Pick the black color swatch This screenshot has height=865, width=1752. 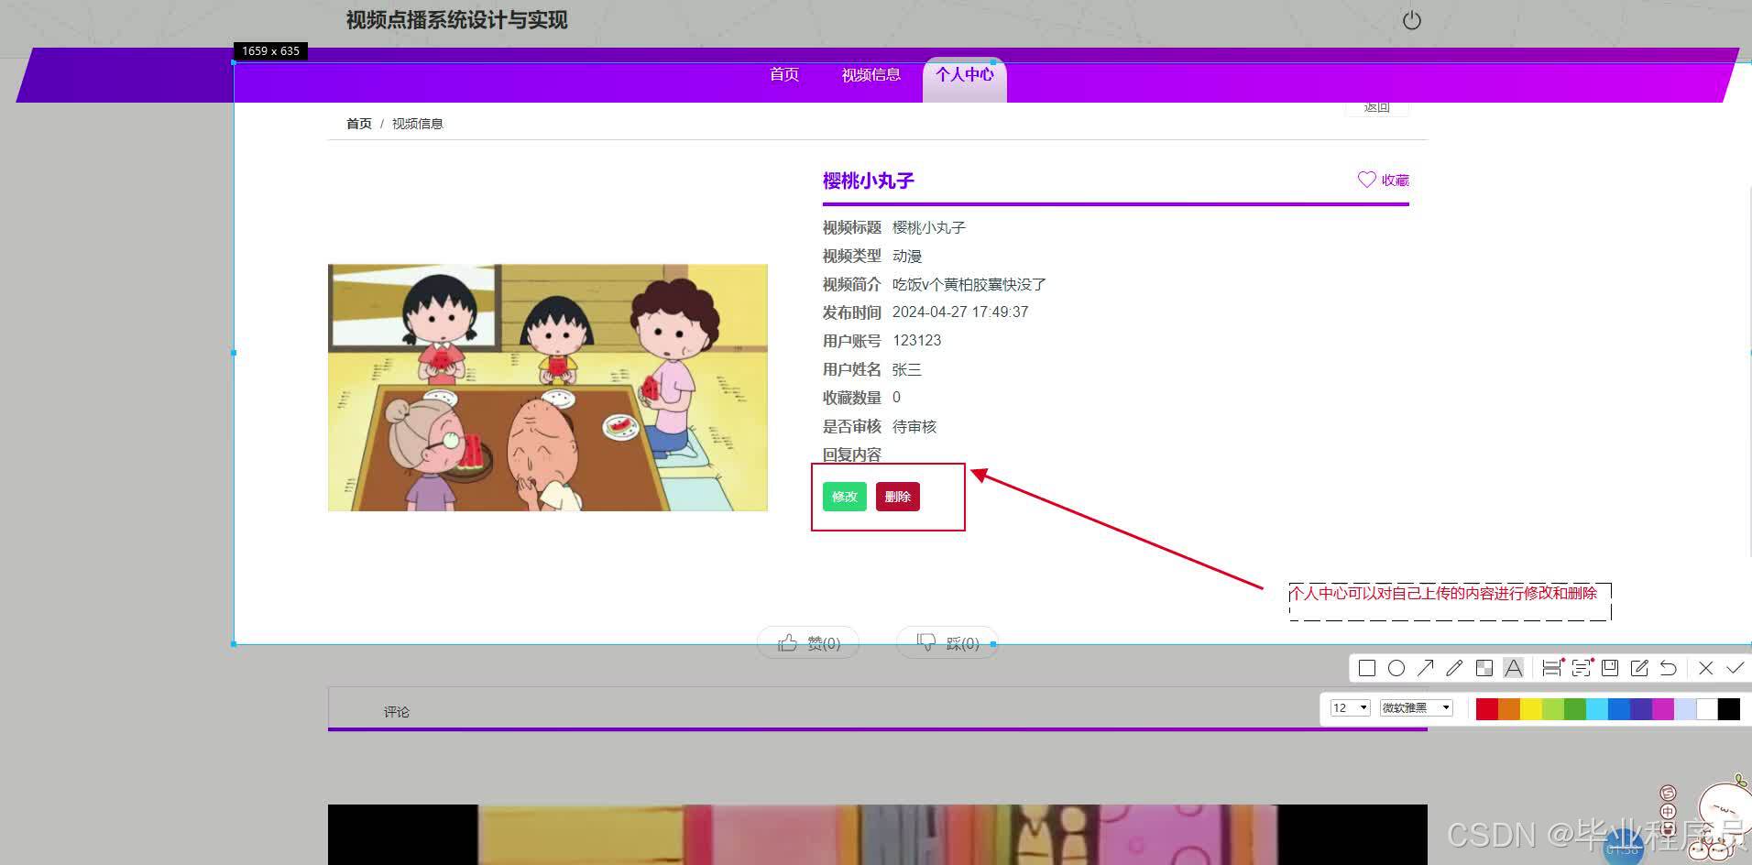(1729, 708)
